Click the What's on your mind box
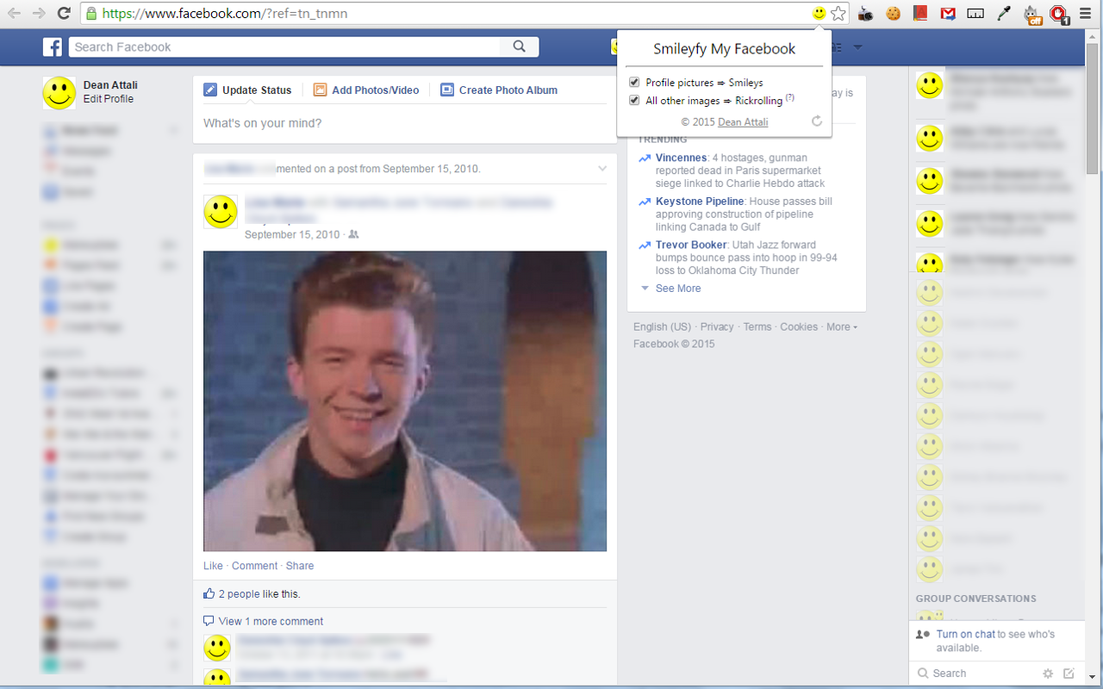 [x=404, y=123]
